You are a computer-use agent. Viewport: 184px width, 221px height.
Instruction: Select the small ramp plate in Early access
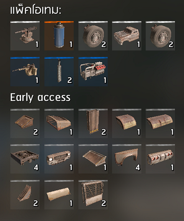click(25, 123)
